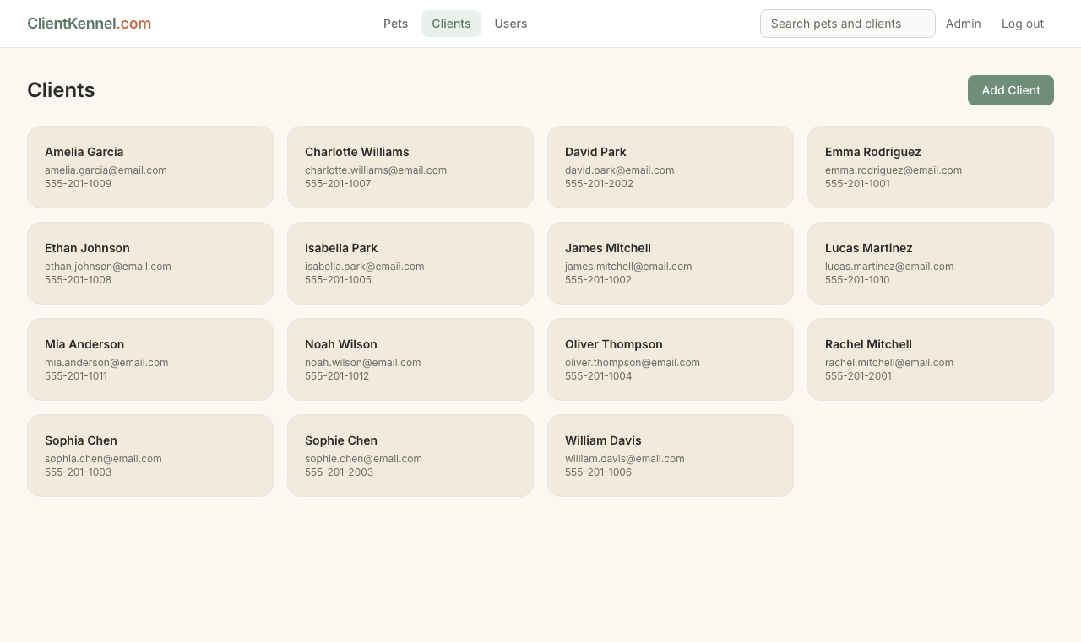
Task: Select the Rachel Mitchell client name
Action: pos(868,344)
